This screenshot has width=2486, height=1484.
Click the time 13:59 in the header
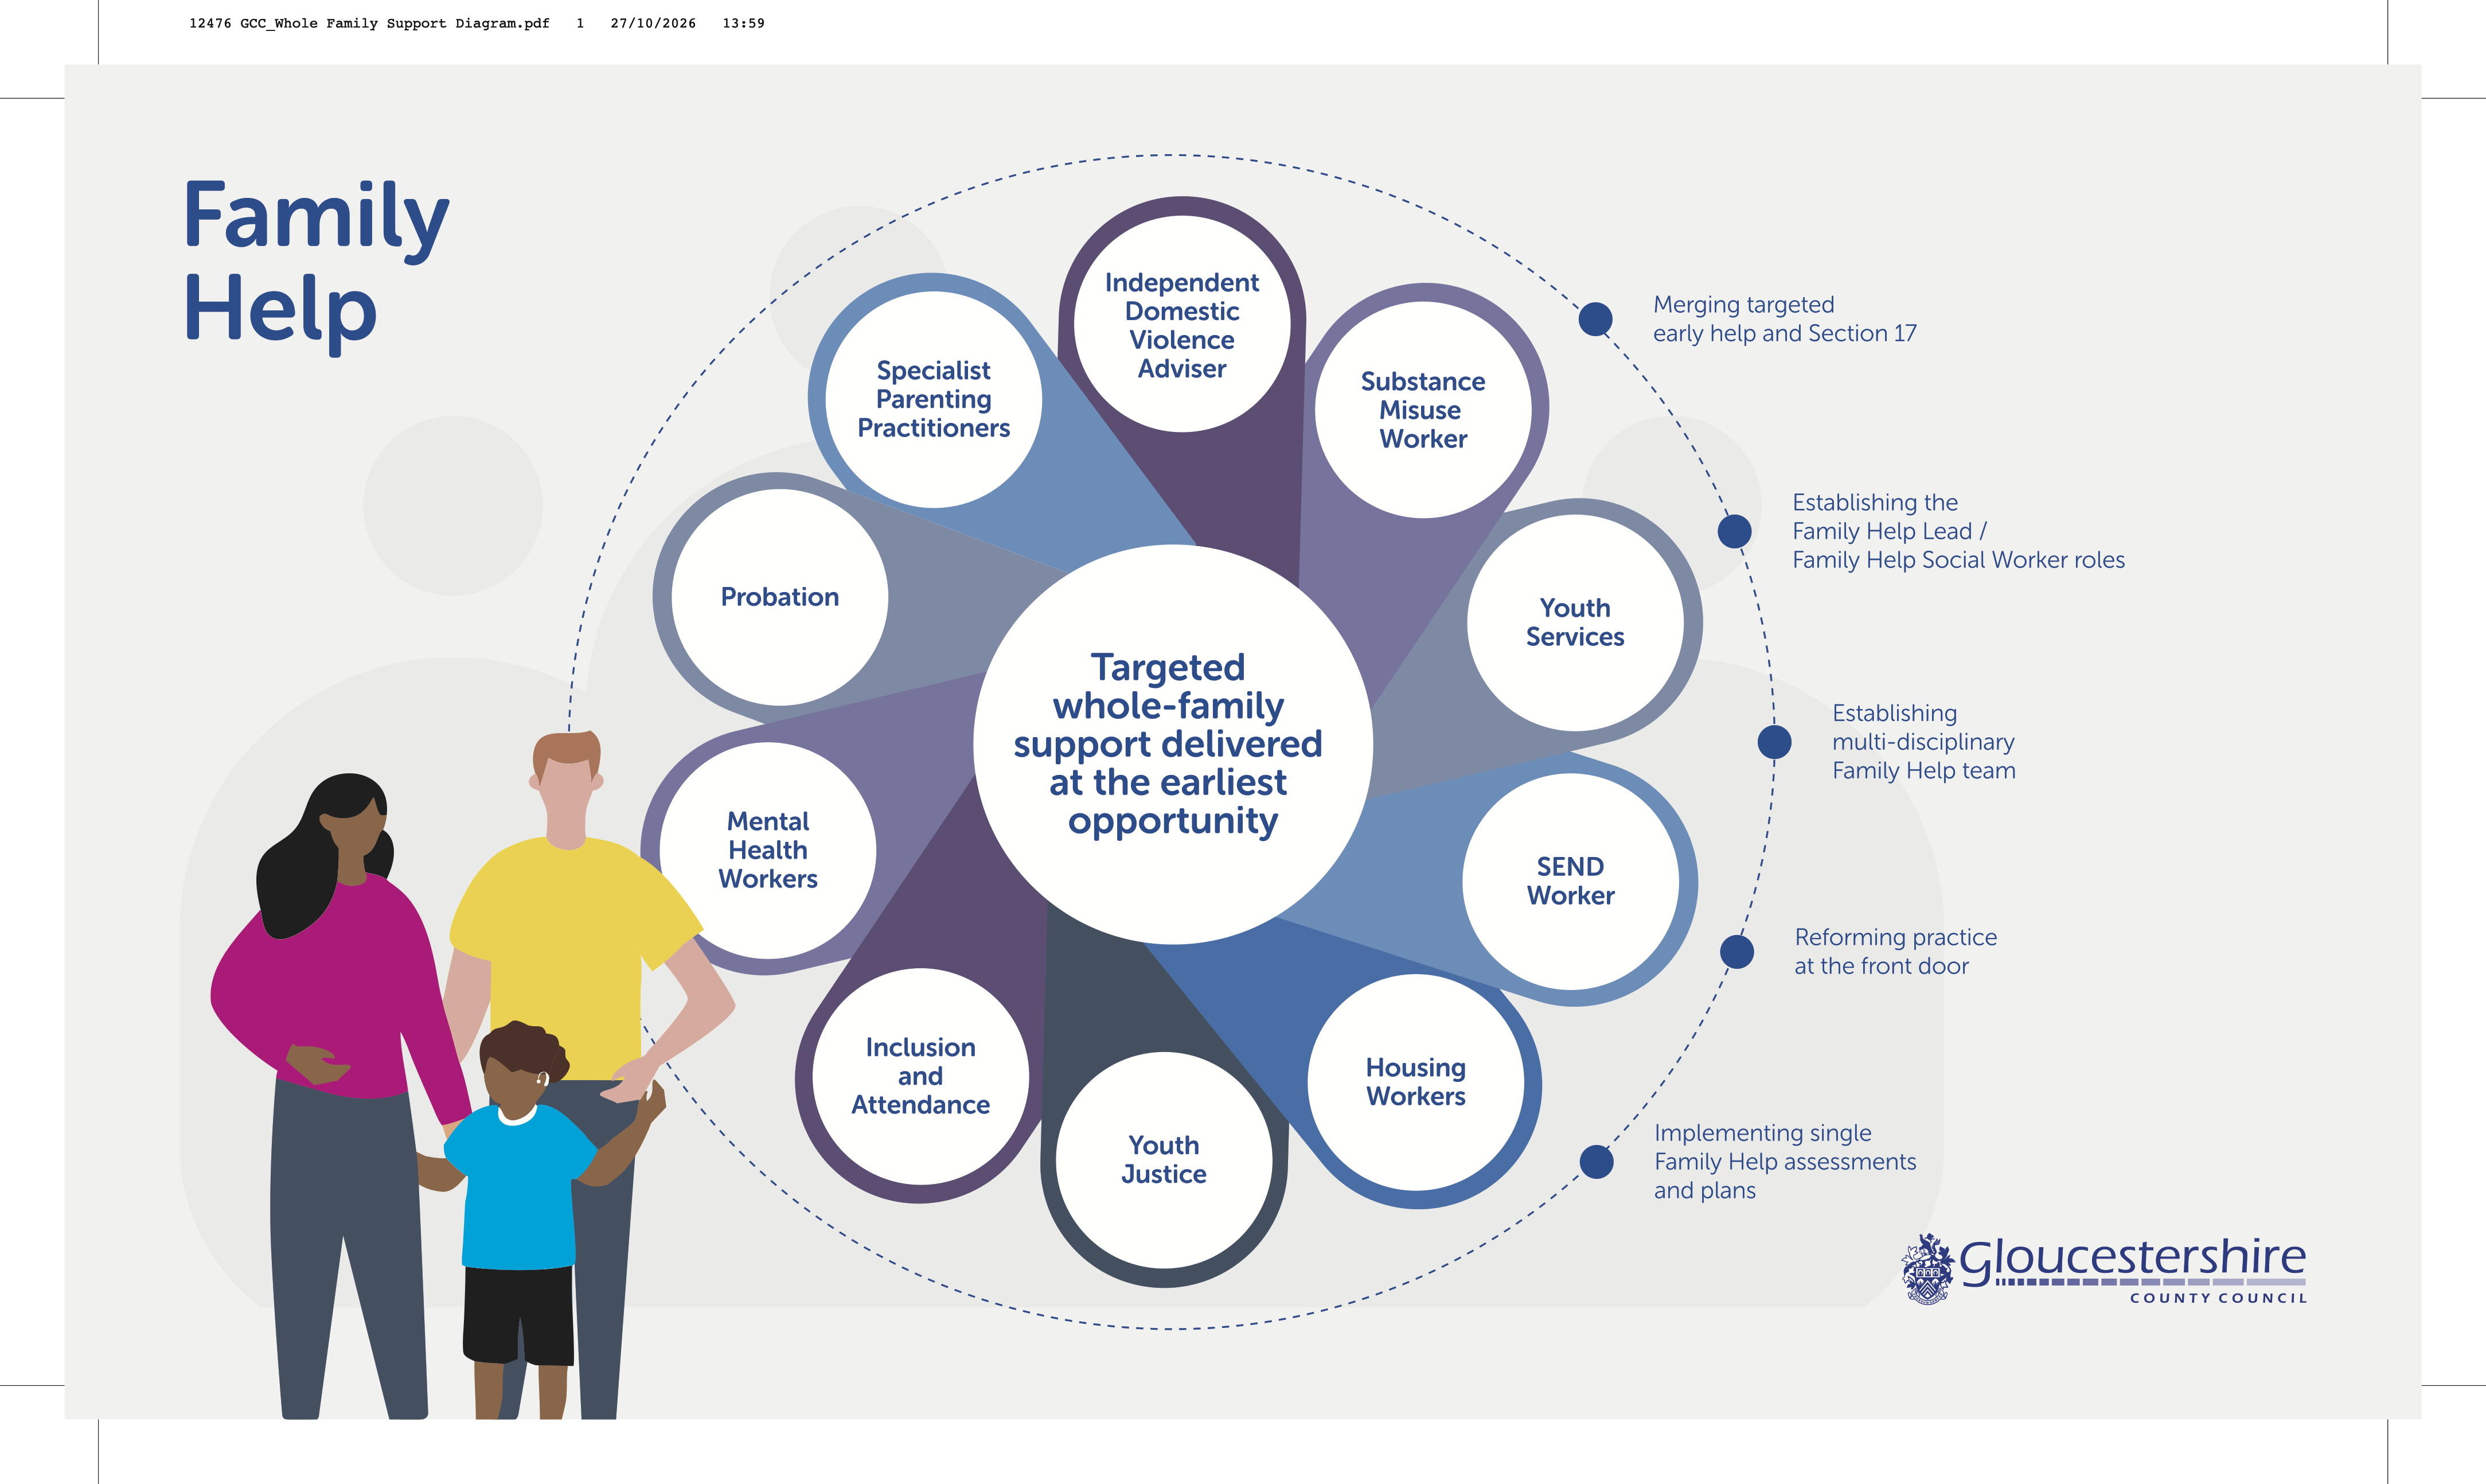click(x=743, y=23)
